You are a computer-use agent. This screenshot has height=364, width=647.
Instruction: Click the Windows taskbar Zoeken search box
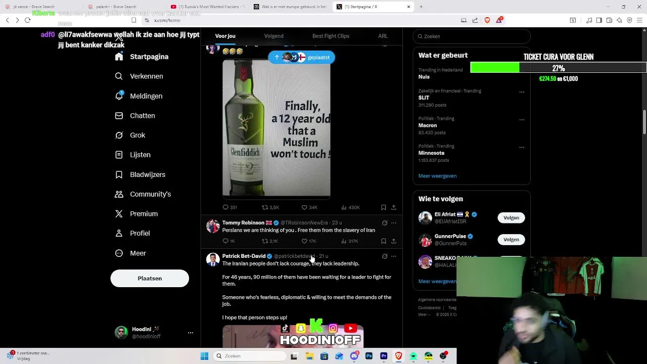250,356
